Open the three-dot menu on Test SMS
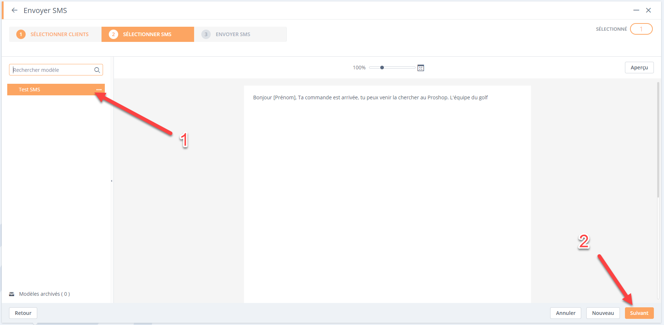The width and height of the screenshot is (664, 325). 99,90
